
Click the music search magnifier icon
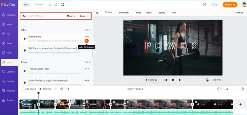pyautogui.click(x=25, y=16)
